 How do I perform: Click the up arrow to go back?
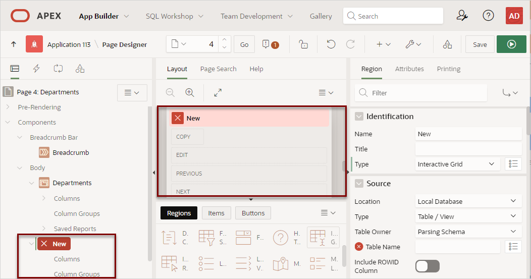14,44
